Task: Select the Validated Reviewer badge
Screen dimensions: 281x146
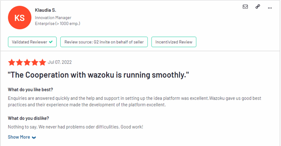Action: click(x=32, y=42)
